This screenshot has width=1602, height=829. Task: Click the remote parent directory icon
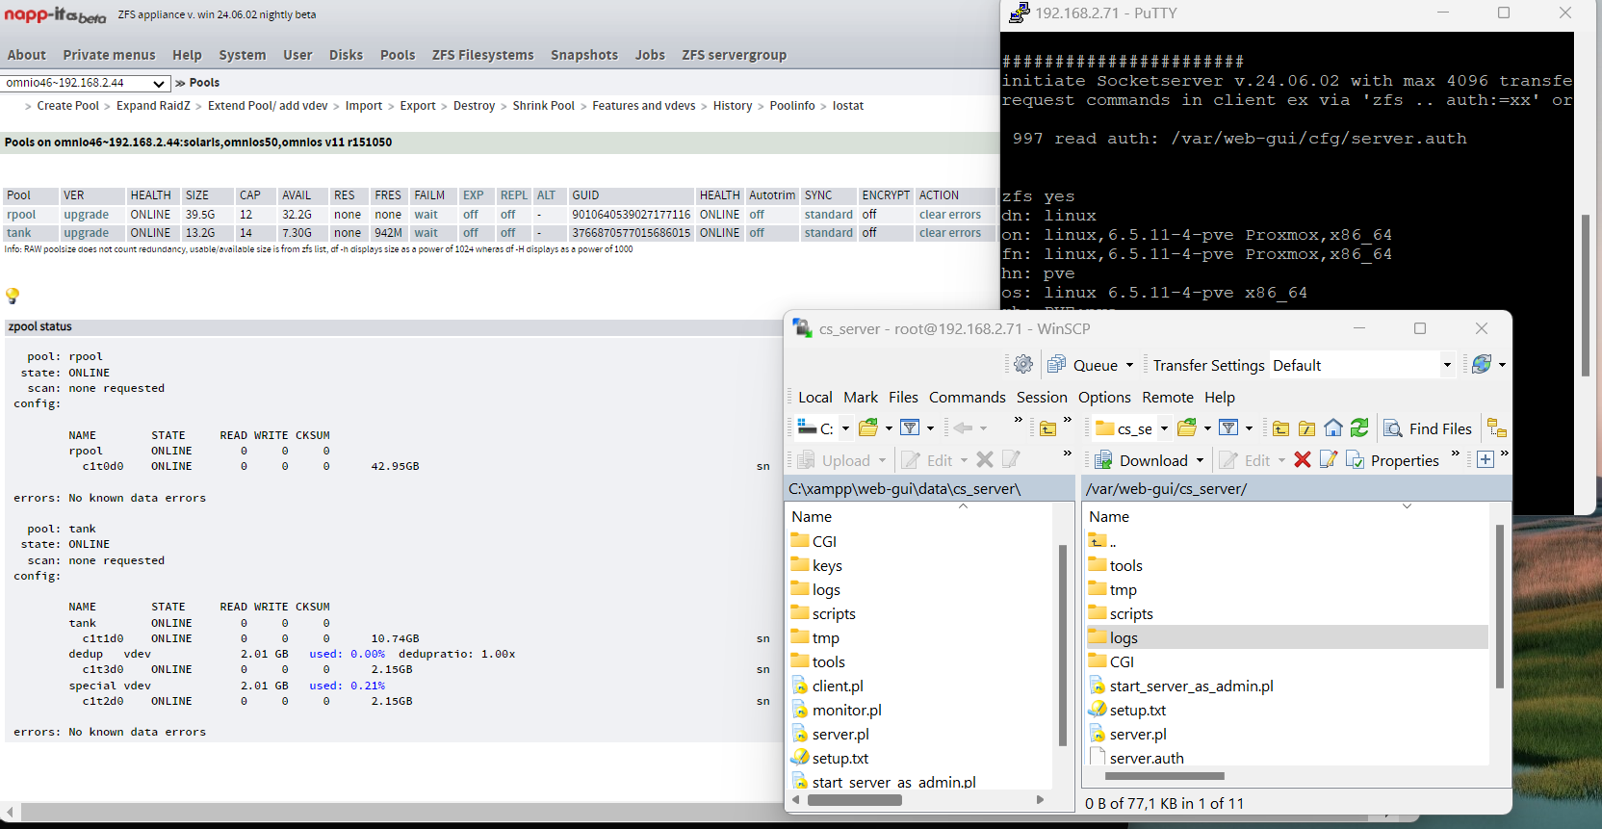click(1280, 428)
